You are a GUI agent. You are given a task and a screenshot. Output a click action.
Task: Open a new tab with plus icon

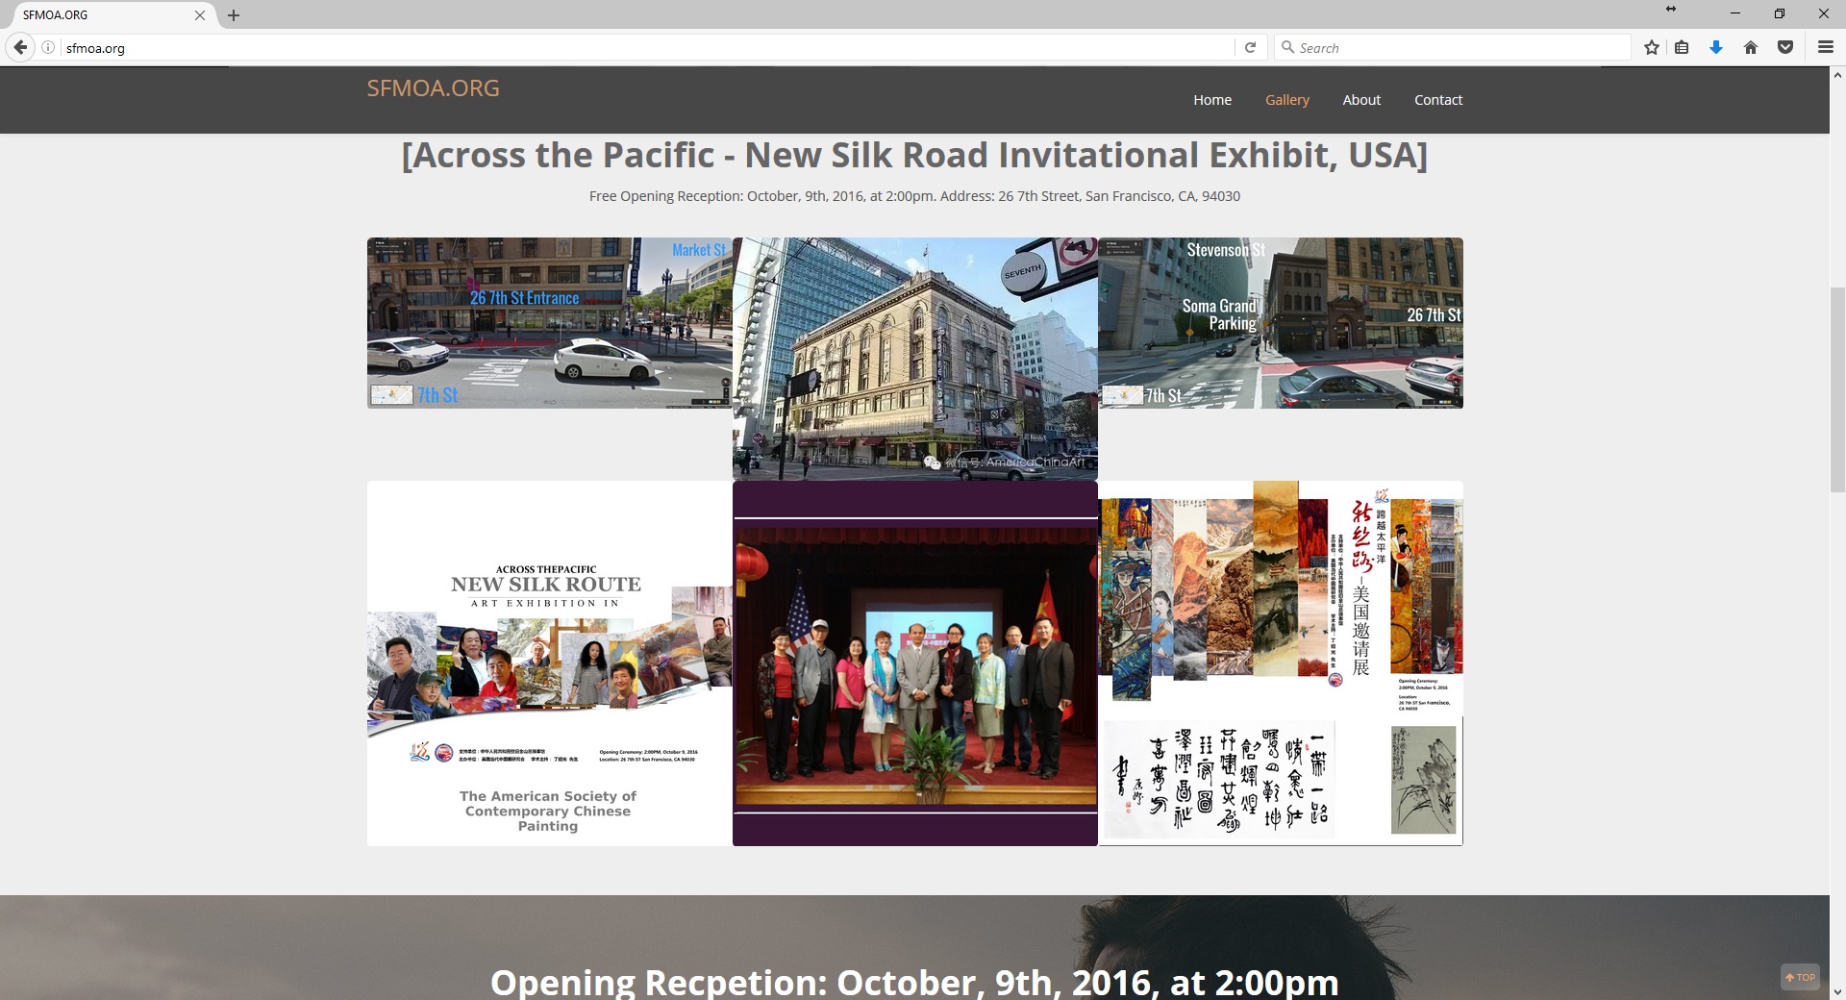coord(234,15)
